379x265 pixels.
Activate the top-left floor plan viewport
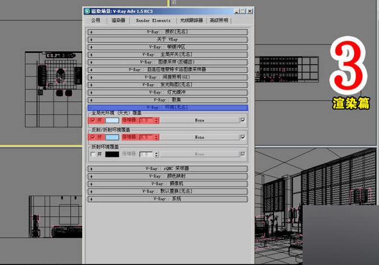coord(41,72)
